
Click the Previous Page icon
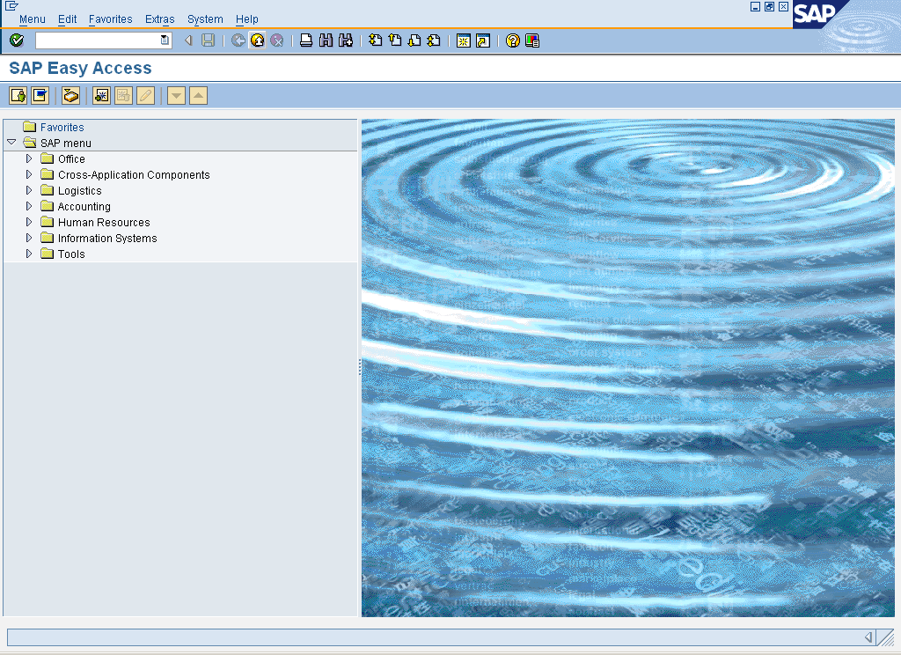tap(395, 40)
